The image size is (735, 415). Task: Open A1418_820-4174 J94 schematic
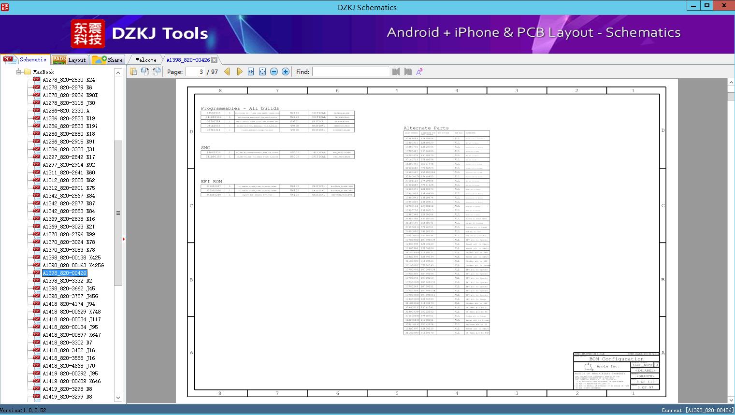[x=69, y=304]
